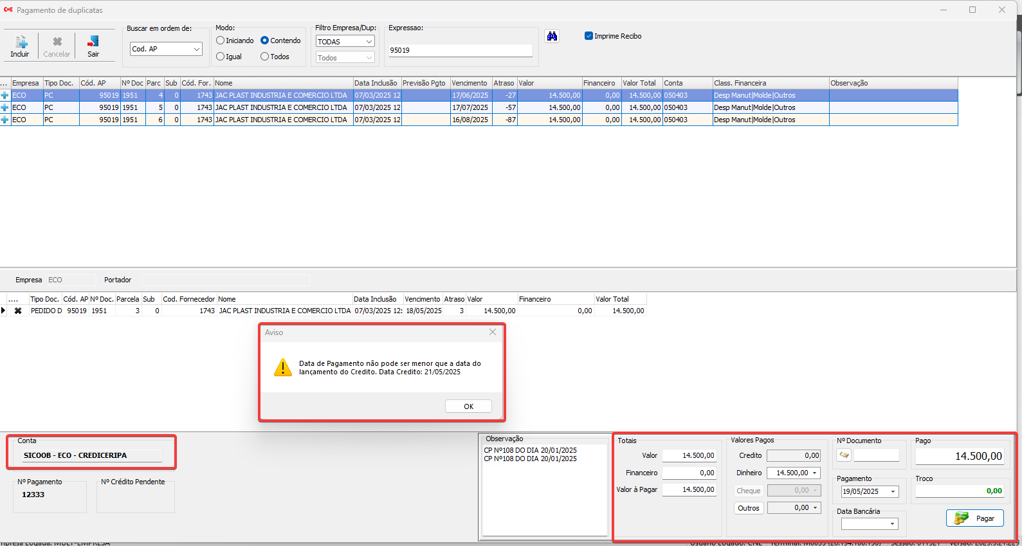This screenshot has height=546, width=1022.
Task: Close the Aviso dialog with X
Action: coord(493,332)
